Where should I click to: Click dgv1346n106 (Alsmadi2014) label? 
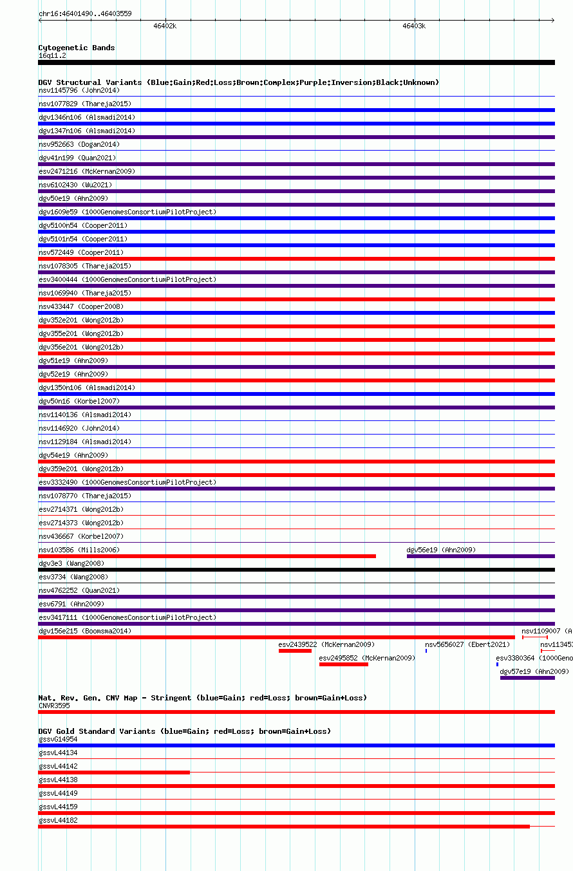[87, 117]
